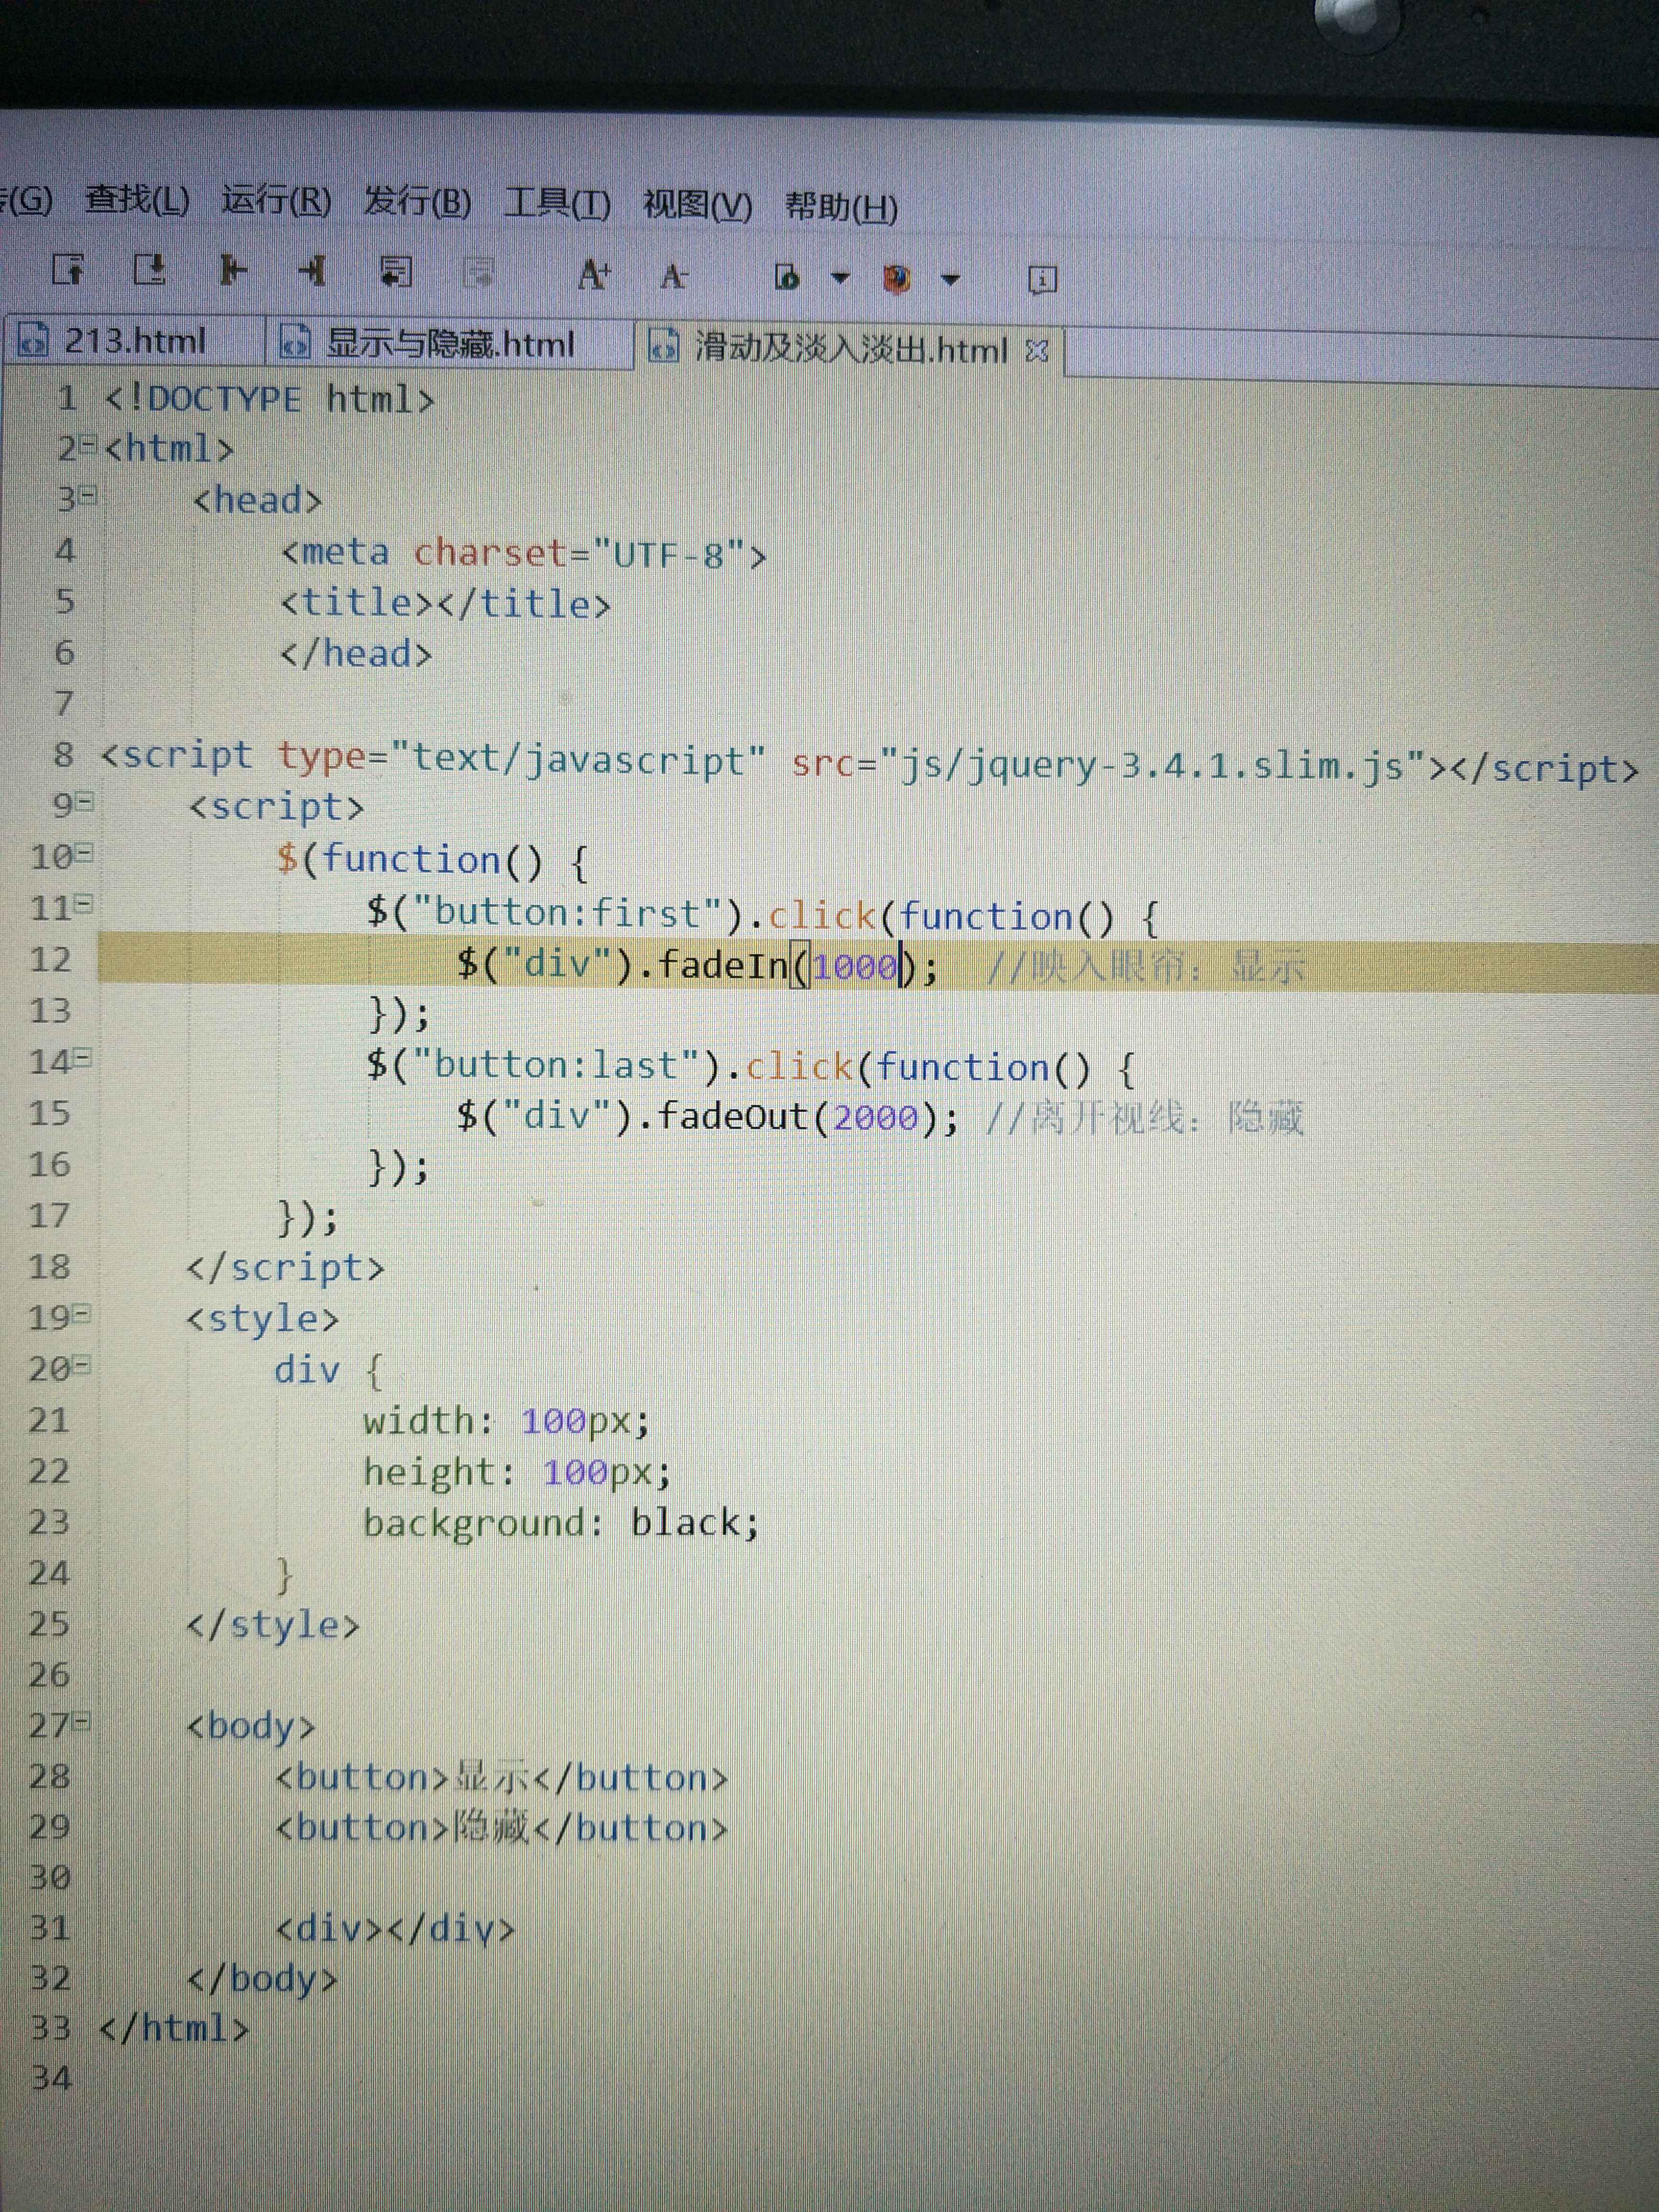1659x2212 pixels.
Task: Collapse the button:first click fold on line 11
Action: (x=84, y=904)
